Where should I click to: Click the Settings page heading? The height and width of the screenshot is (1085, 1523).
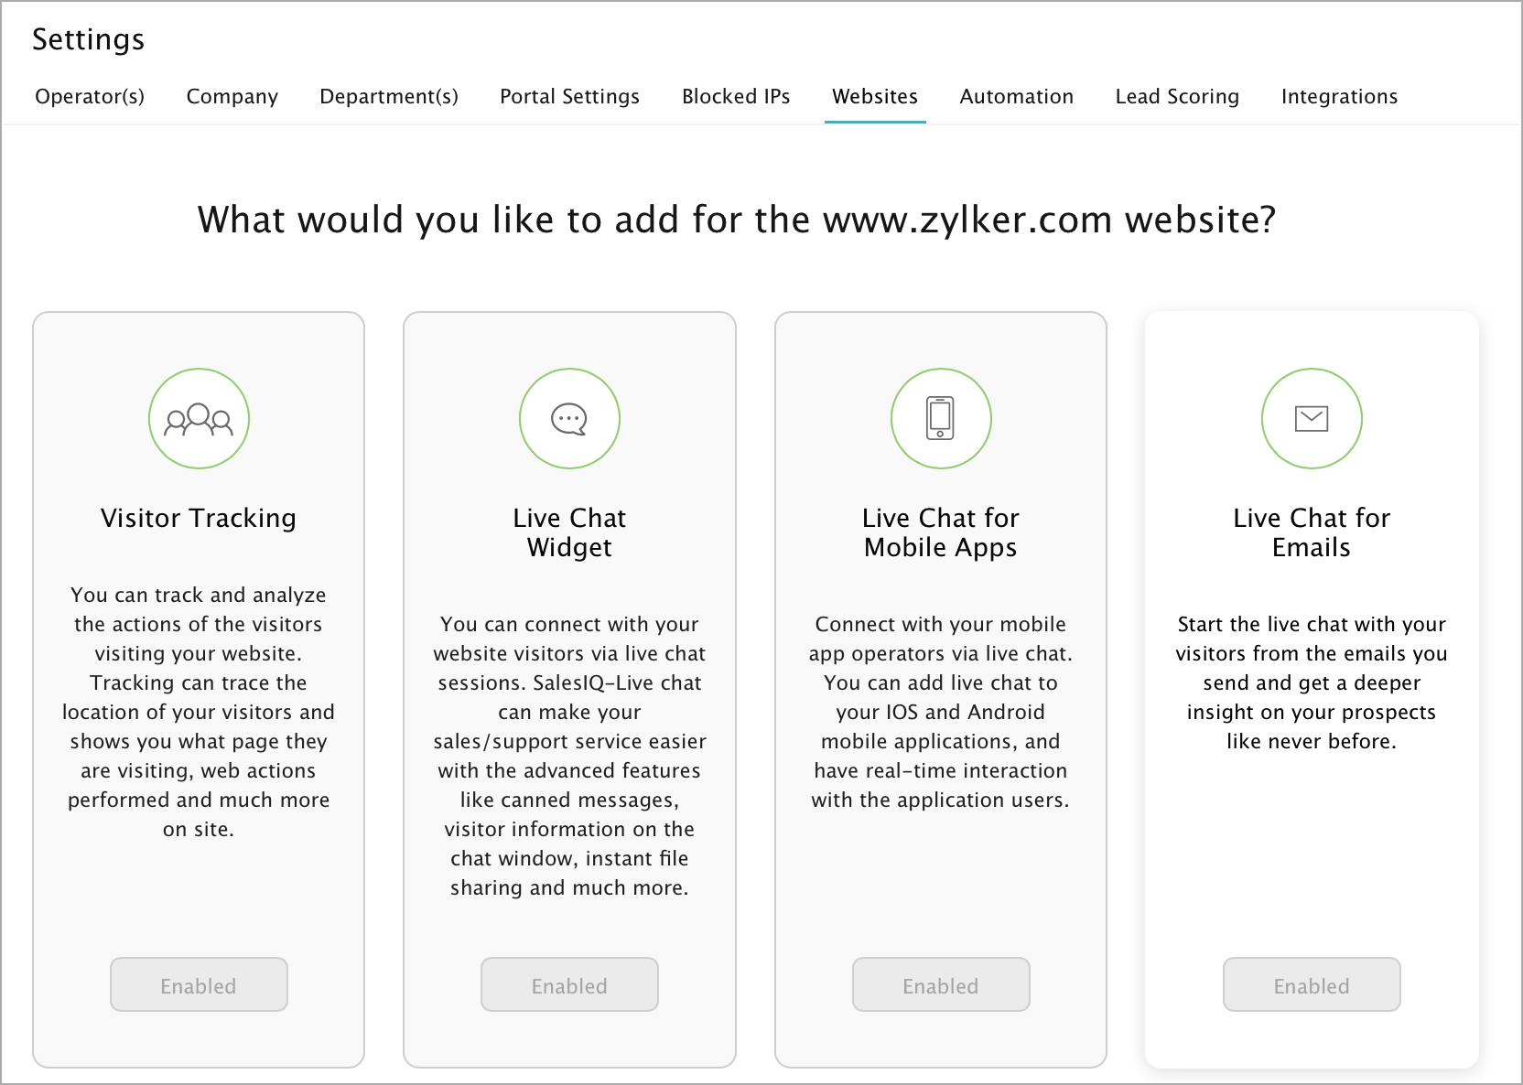click(89, 39)
